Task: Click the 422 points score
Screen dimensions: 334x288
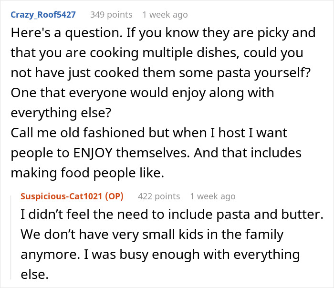Action: tap(159, 196)
